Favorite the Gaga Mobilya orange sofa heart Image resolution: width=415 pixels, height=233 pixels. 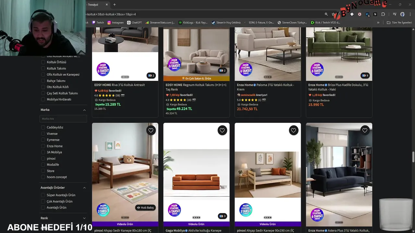[x=222, y=130]
